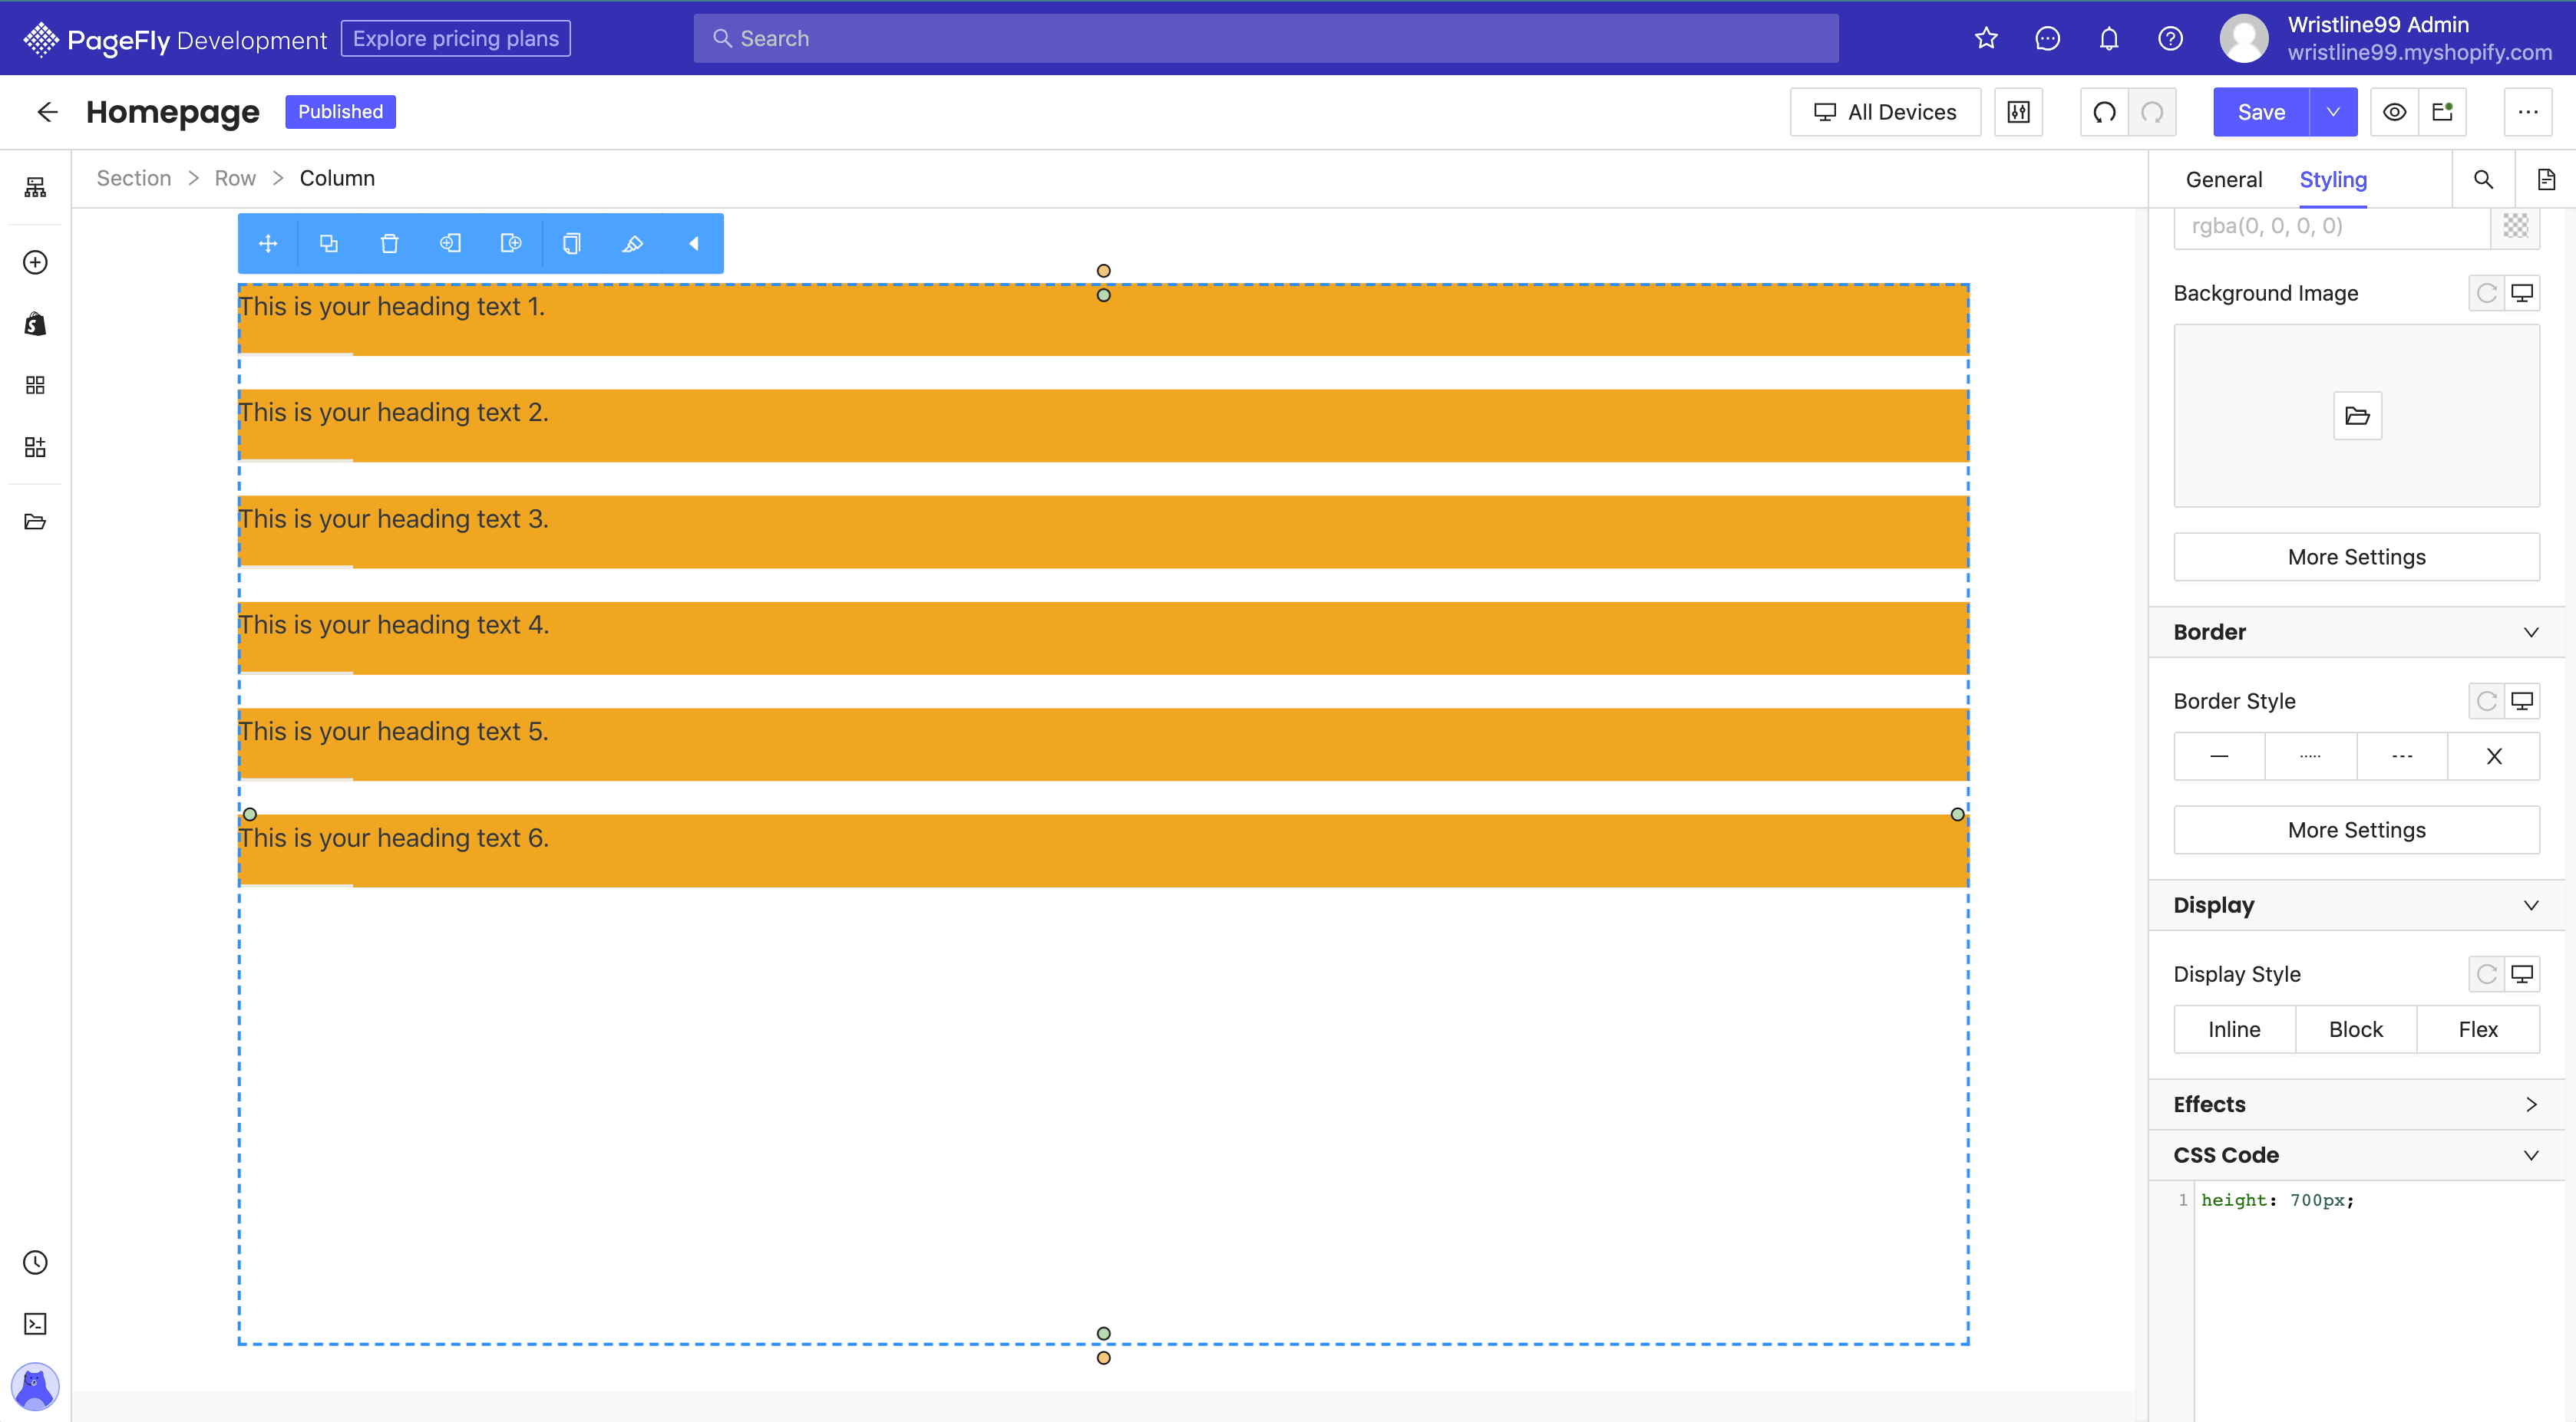This screenshot has height=1422, width=2576.
Task: Click the style brush icon in column toolbar
Action: [633, 243]
